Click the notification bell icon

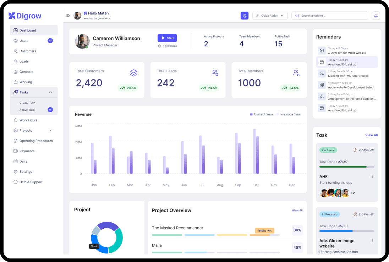(x=376, y=16)
